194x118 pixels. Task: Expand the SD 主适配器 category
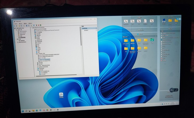click(x=33, y=32)
